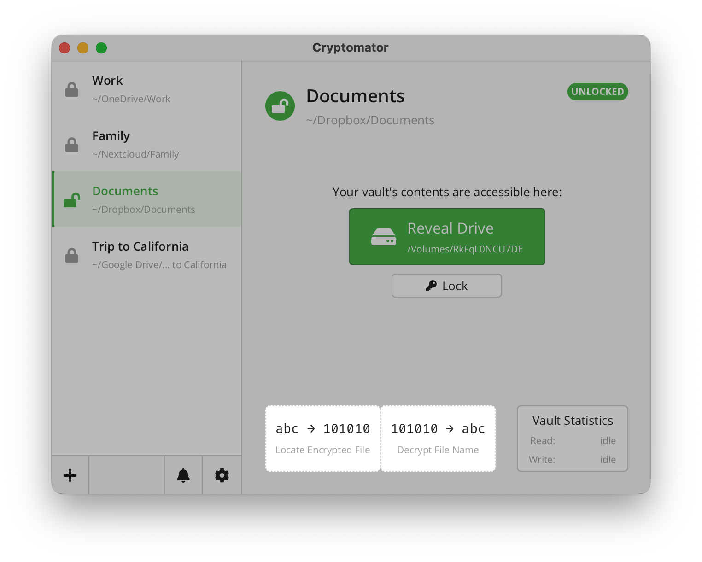Image resolution: width=702 pixels, height=562 pixels.
Task: Open preferences with the gear icon
Action: [222, 475]
